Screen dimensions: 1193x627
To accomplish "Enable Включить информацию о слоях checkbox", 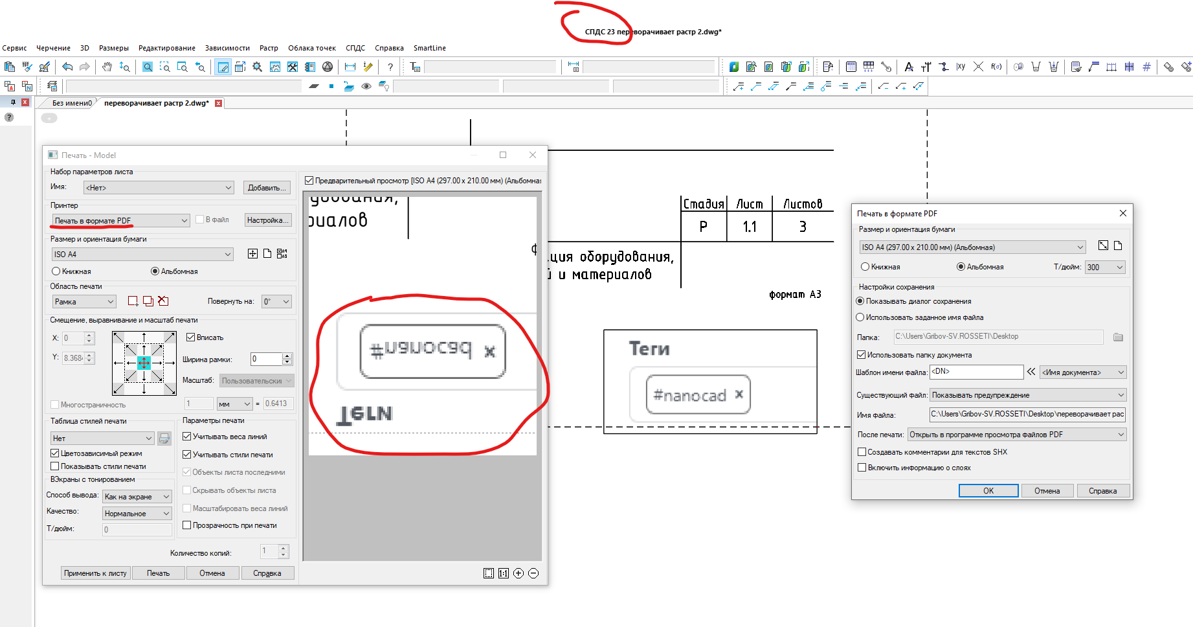I will click(x=862, y=468).
